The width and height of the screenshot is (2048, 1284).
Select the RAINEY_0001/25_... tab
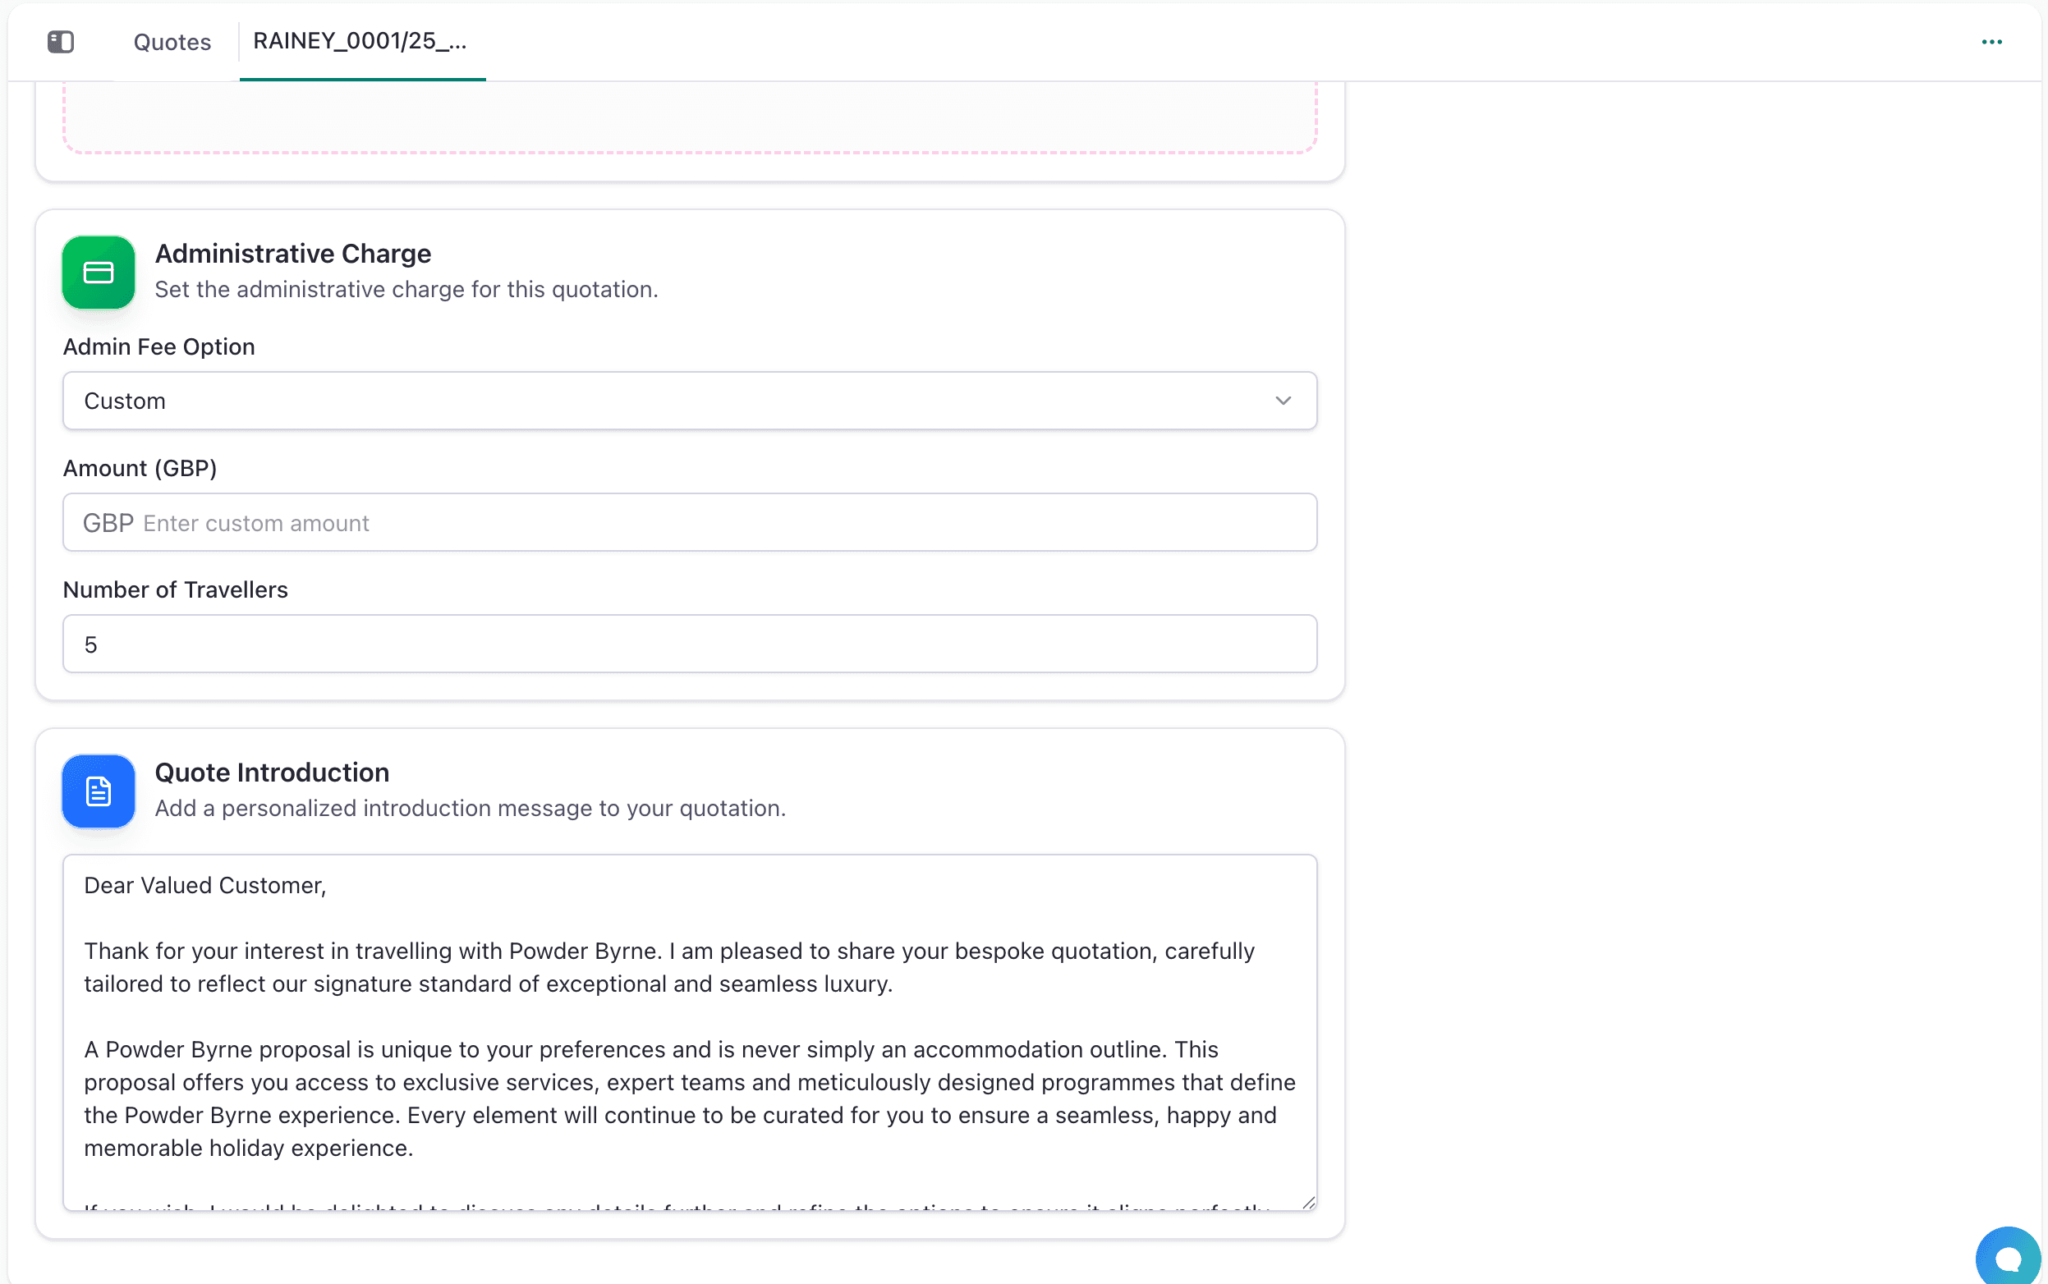(361, 42)
